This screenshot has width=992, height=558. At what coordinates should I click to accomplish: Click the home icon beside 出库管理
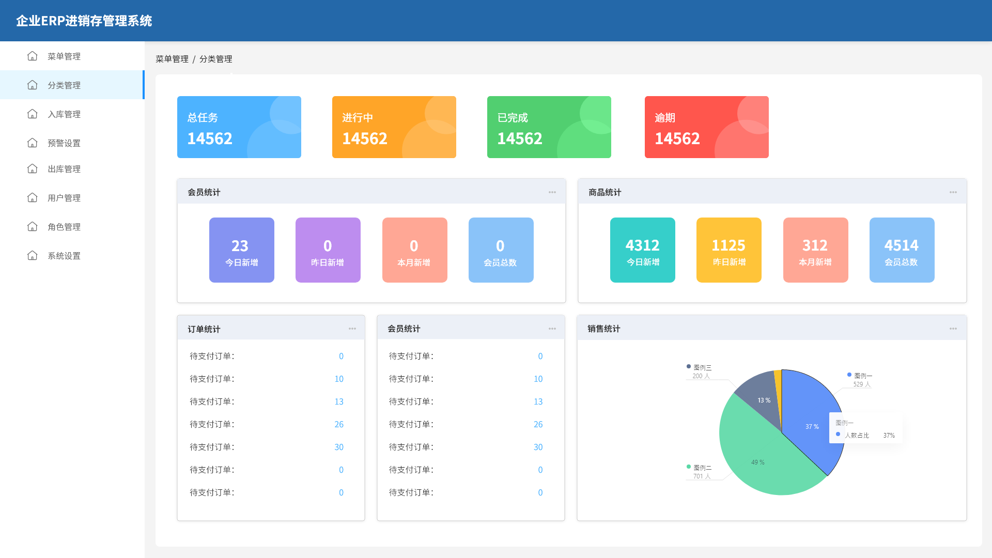(33, 168)
